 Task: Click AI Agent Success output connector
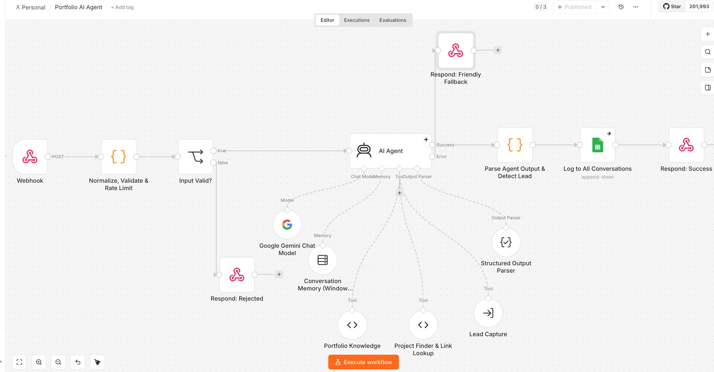[432, 145]
